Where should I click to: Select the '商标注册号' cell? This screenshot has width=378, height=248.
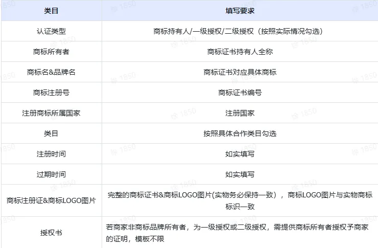pyautogui.click(x=51, y=93)
